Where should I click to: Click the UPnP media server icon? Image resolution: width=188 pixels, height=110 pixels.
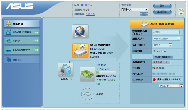coord(9,32)
